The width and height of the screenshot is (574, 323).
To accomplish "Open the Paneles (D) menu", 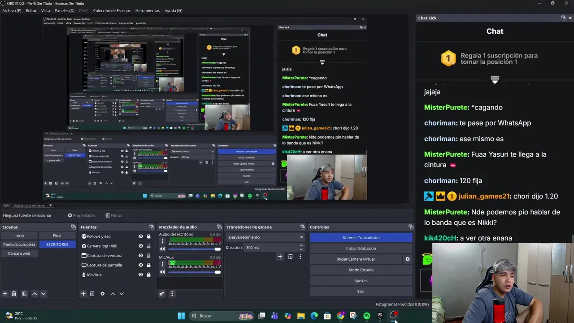I will click(65, 10).
